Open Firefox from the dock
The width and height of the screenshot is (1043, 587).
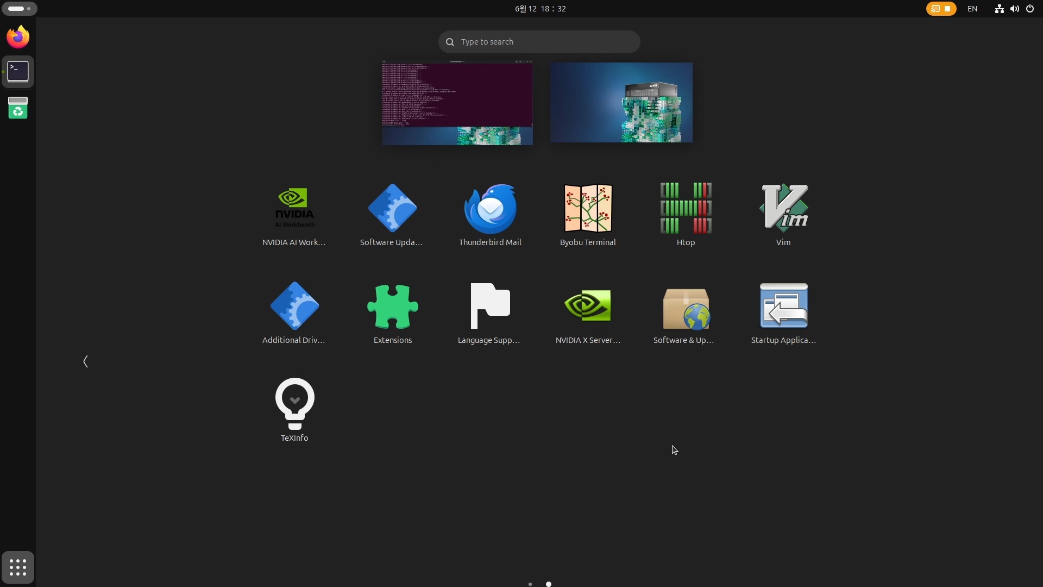pos(18,37)
